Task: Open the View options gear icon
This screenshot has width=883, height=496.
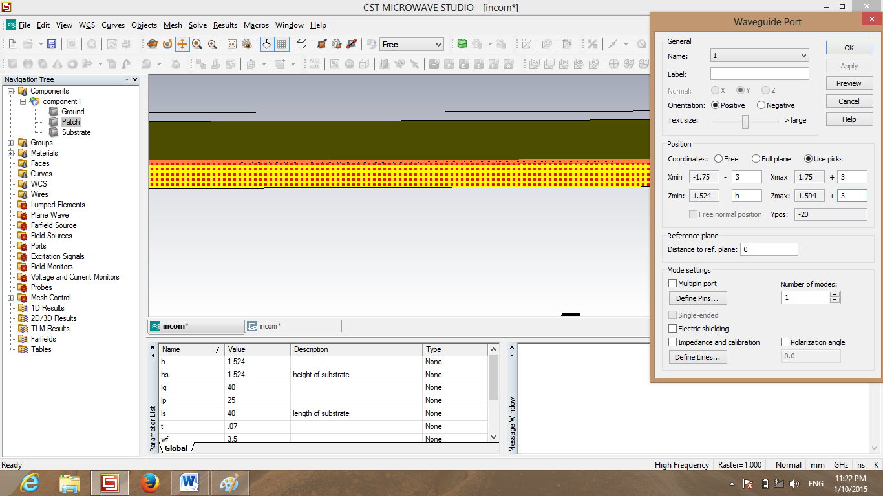Action: (x=247, y=44)
